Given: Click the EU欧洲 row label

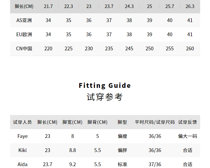Looking at the screenshot, I should click(x=24, y=34).
